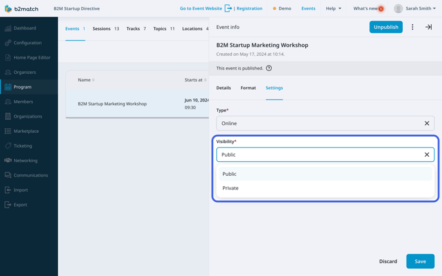The image size is (442, 276).
Task: Click the Ticketing tag icon
Action: point(8,146)
